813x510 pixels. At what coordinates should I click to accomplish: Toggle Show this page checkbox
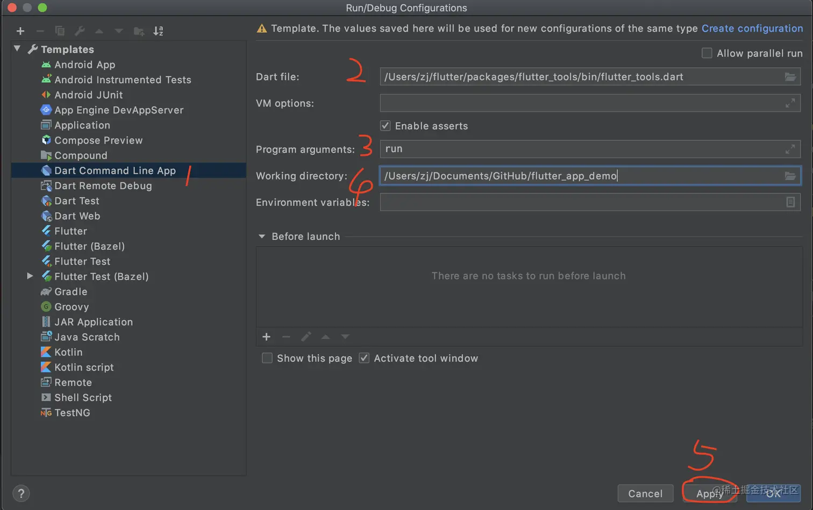[267, 358]
